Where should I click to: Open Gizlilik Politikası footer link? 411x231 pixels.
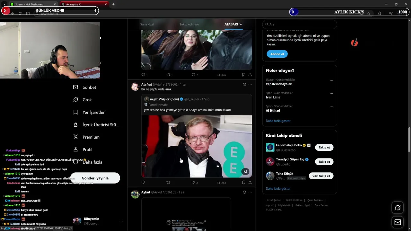[294, 200]
